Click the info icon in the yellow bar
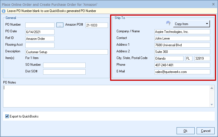The image size is (218, 137). [x=3, y=11]
